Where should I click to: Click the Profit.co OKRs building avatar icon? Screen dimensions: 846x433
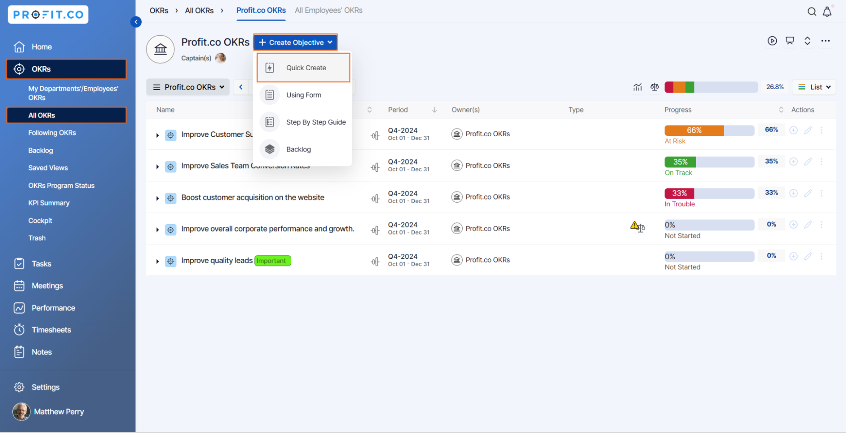160,49
